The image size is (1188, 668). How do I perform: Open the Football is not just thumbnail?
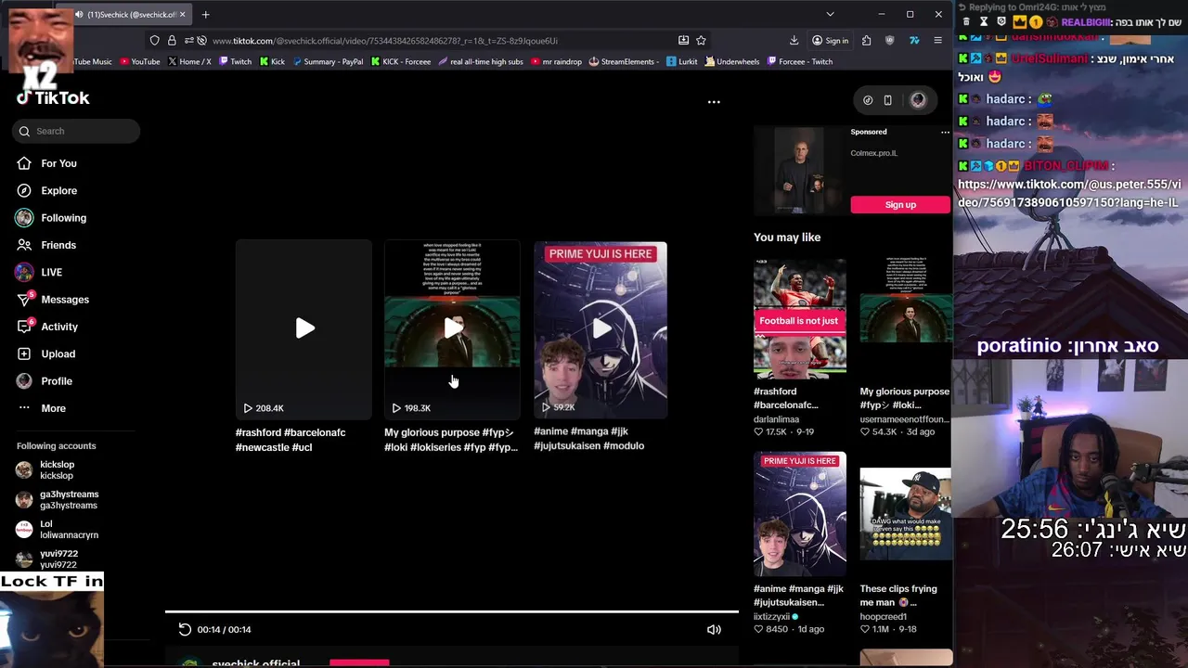click(800, 319)
